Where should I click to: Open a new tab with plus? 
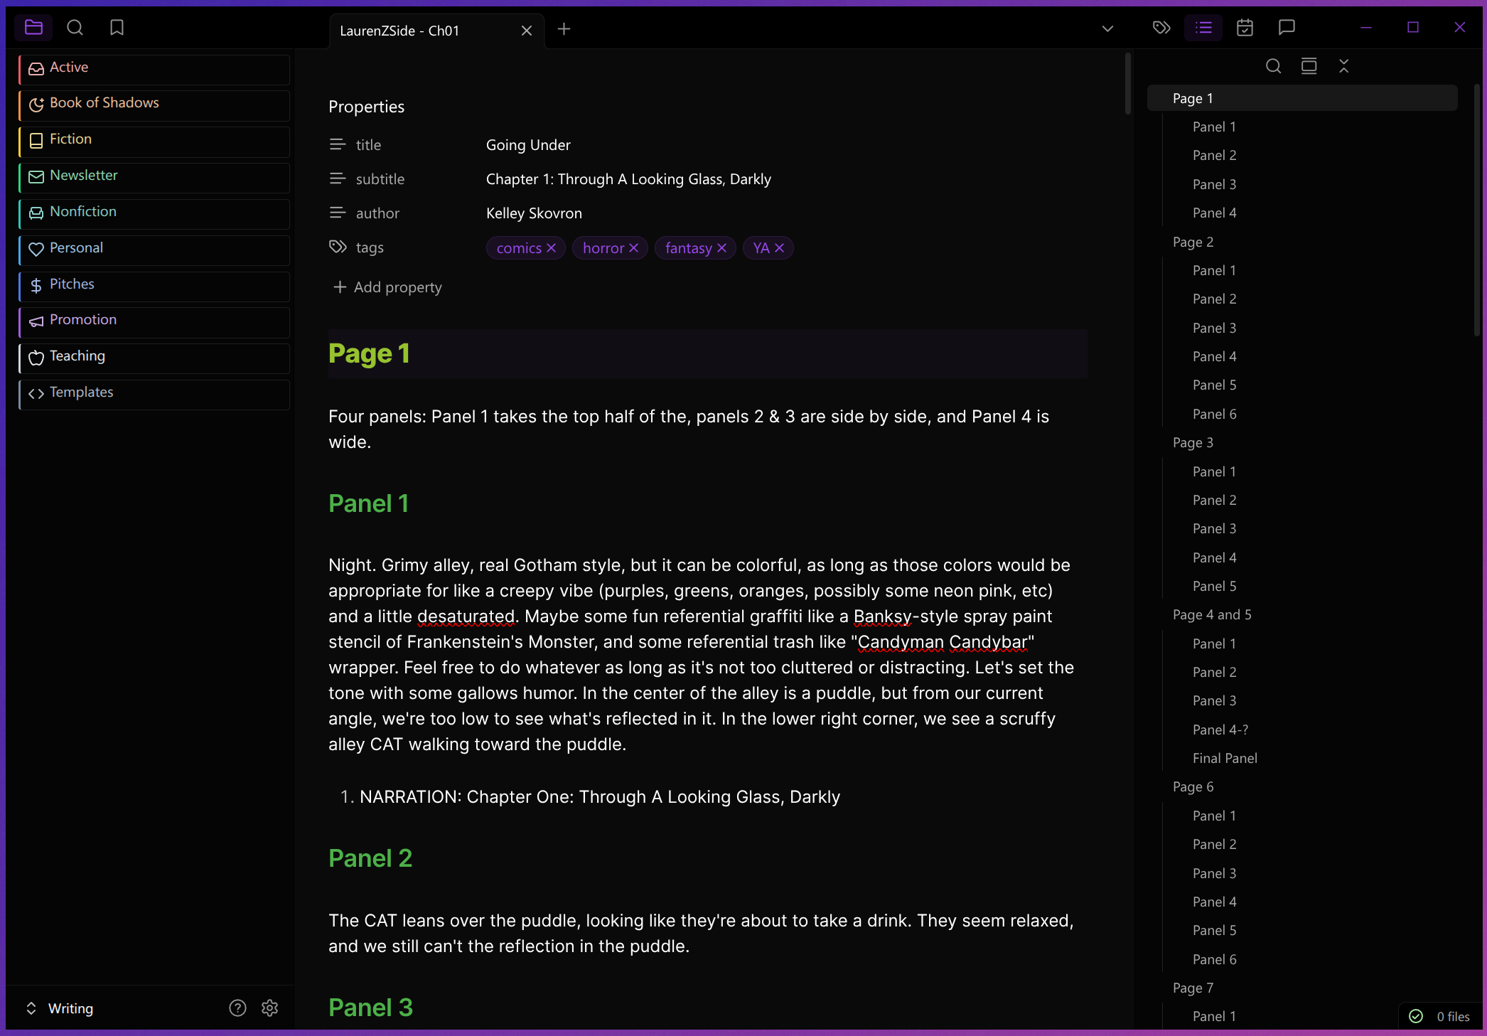coord(564,29)
